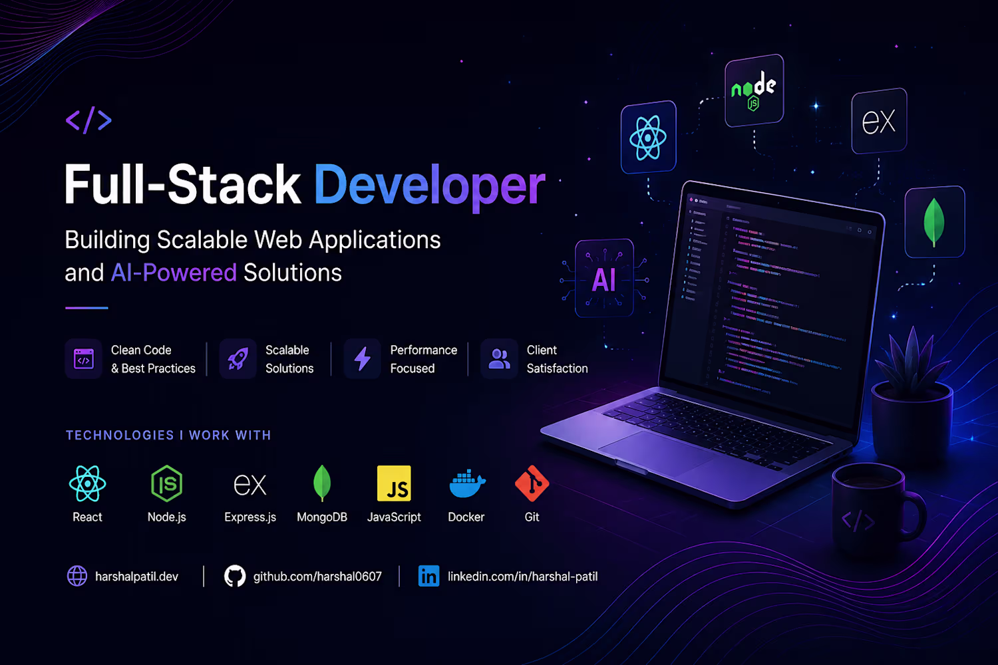
Task: Select the "Node.js" text label
Action: click(x=167, y=517)
